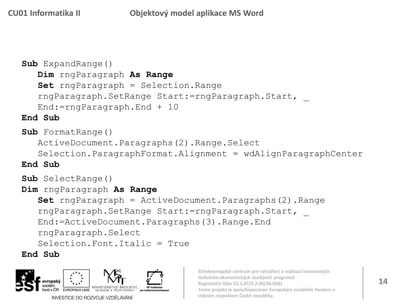The image size is (406, 304).
Task: Click the line "ActiveDocument.Paragraphs(2).Range.Select"
Action: (149, 142)
